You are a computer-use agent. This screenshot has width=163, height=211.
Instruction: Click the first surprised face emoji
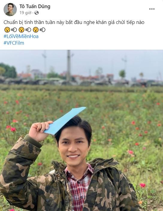[x=7, y=30]
